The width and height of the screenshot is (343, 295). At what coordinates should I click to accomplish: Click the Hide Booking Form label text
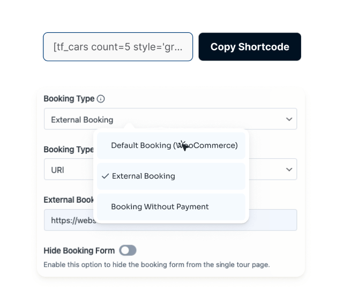click(79, 250)
